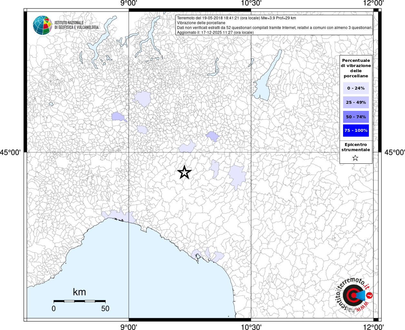Click the 10°30' label on top axis
Viewport: 405px width, 330px height.
251,3
